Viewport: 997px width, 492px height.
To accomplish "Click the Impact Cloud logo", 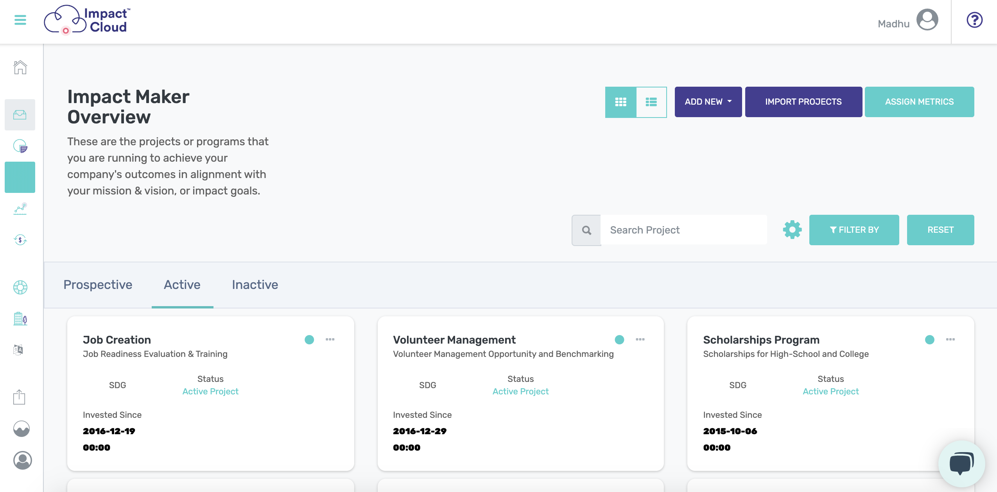I will [87, 20].
